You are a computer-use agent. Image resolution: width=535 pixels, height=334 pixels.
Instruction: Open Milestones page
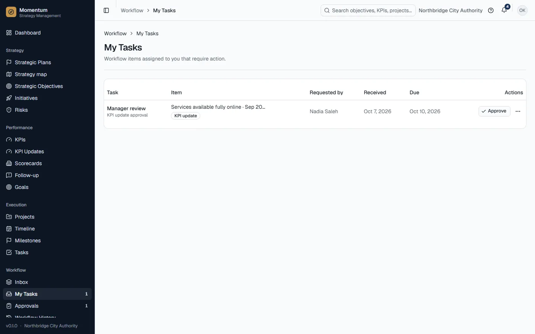[x=47, y=240]
